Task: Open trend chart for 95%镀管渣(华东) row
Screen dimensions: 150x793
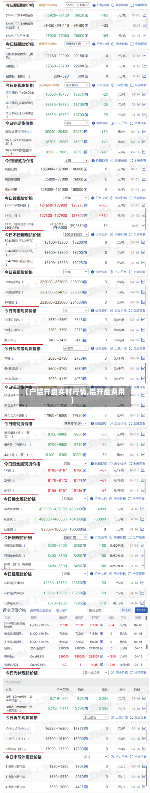Action: point(144,132)
